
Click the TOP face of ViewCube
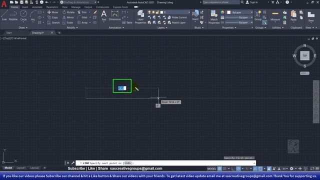(x=304, y=55)
